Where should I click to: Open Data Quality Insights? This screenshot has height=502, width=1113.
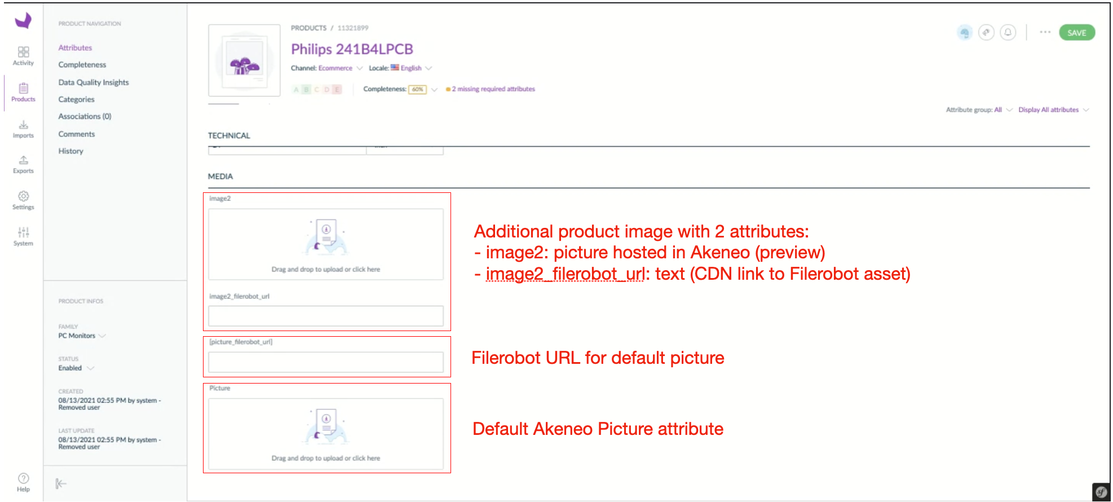coord(94,82)
